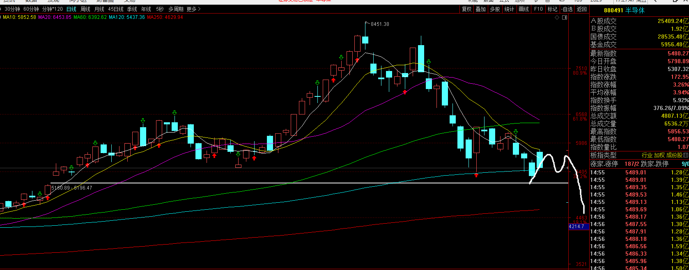Click the 880491 半导体 index title
Viewport: 689px width, 270px height.
(624, 10)
